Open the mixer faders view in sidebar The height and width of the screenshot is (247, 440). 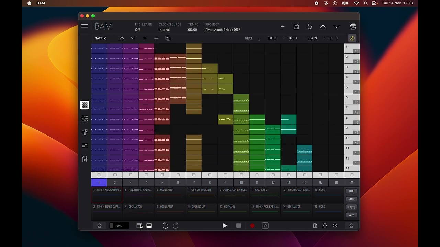pos(85,159)
